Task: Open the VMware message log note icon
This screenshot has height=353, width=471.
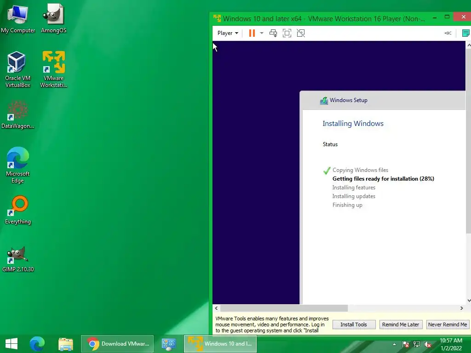Action: pos(466,33)
